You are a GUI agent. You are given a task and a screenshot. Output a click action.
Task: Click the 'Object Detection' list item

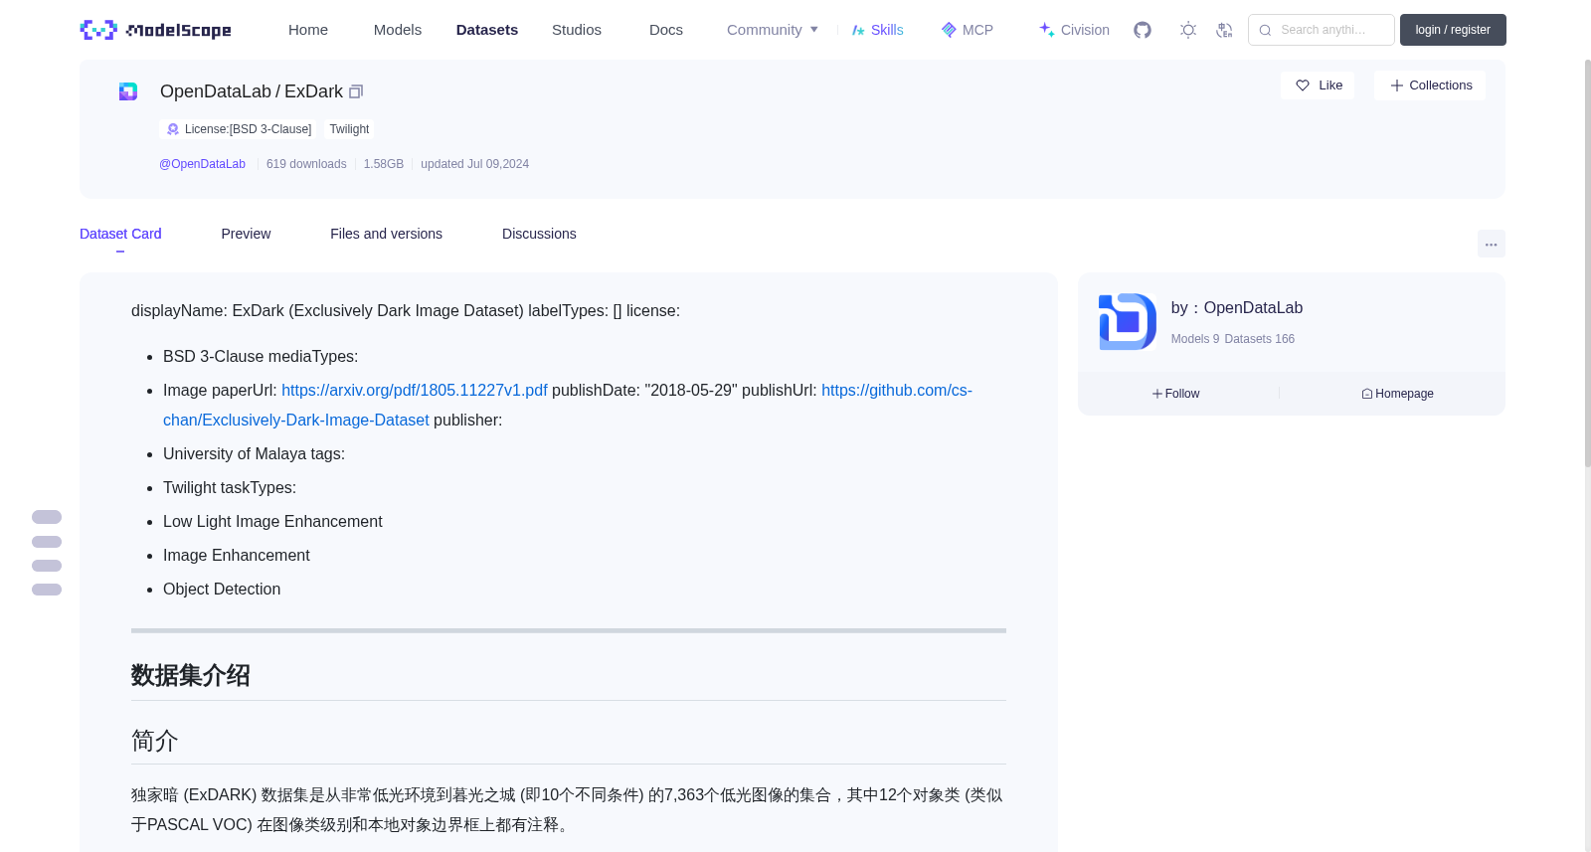tap(222, 589)
